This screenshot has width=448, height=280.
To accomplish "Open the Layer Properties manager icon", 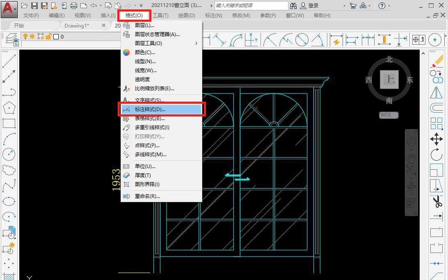I will [x=12, y=39].
